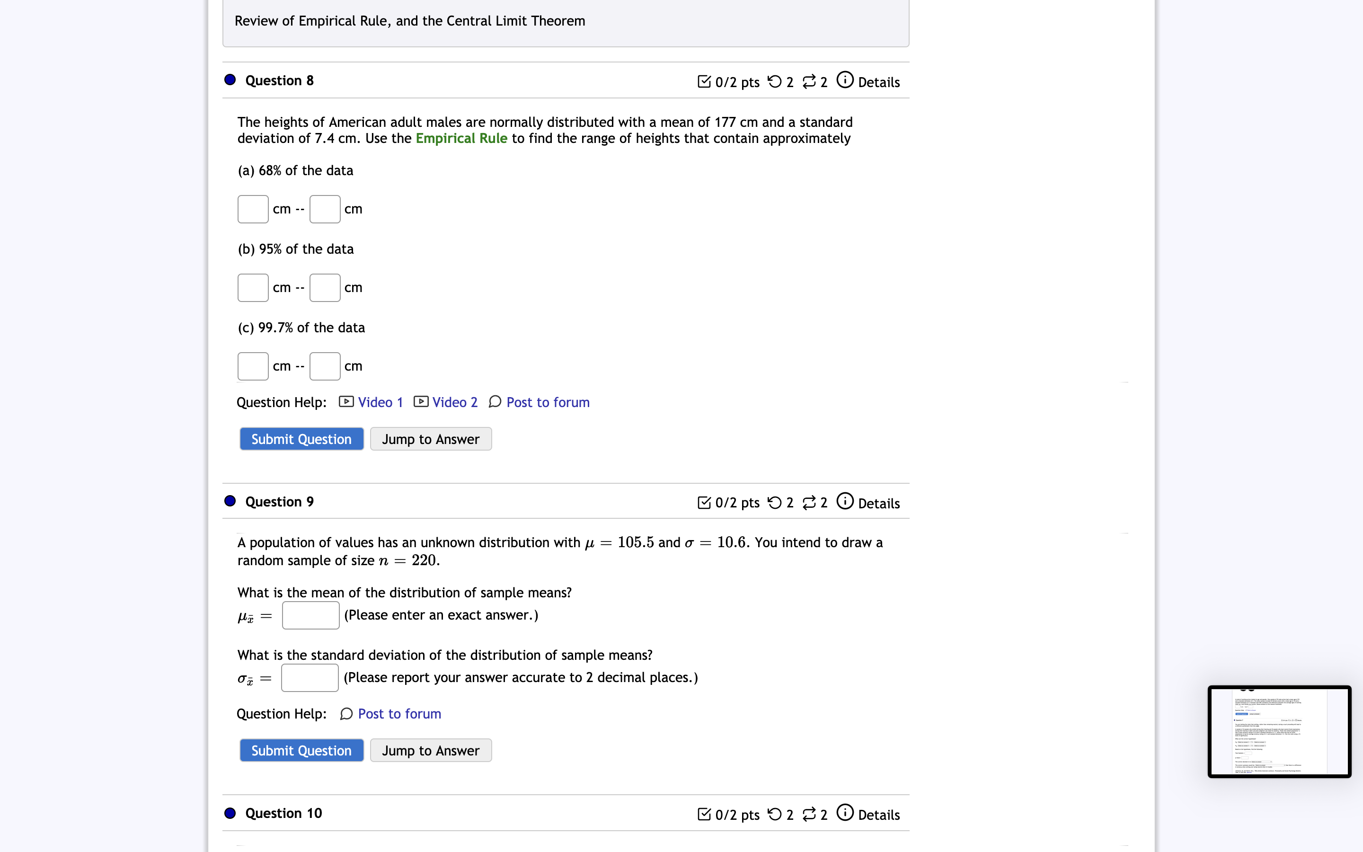
Task: Click the Video 1 play icon
Action: pyautogui.click(x=346, y=402)
